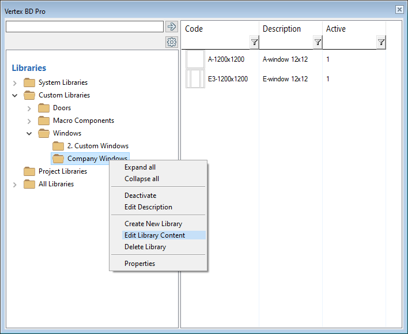Click the Doors folder icon

click(x=44, y=108)
